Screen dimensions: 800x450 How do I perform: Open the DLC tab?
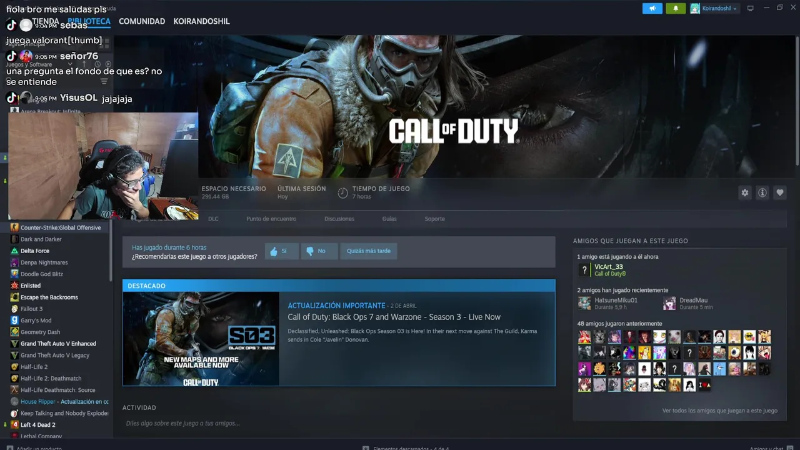(x=213, y=219)
